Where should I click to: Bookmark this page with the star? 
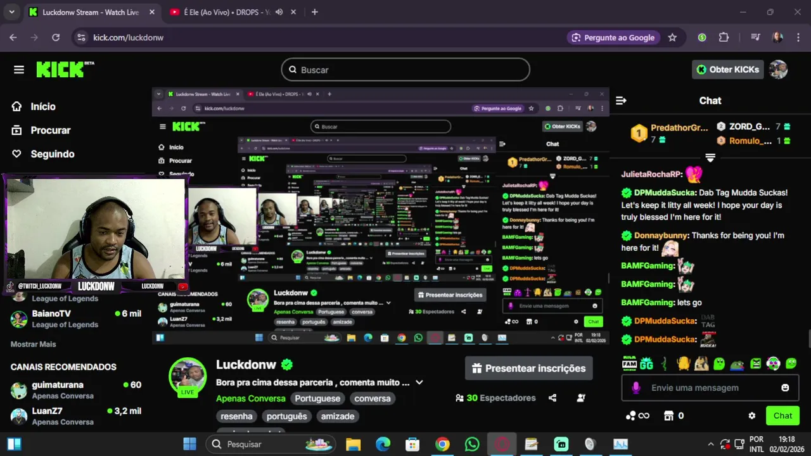[672, 37]
